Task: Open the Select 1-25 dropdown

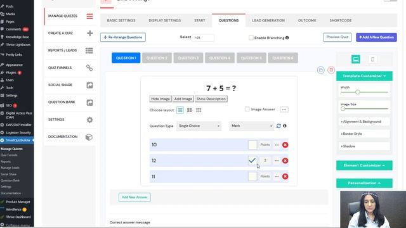Action: tap(203, 37)
